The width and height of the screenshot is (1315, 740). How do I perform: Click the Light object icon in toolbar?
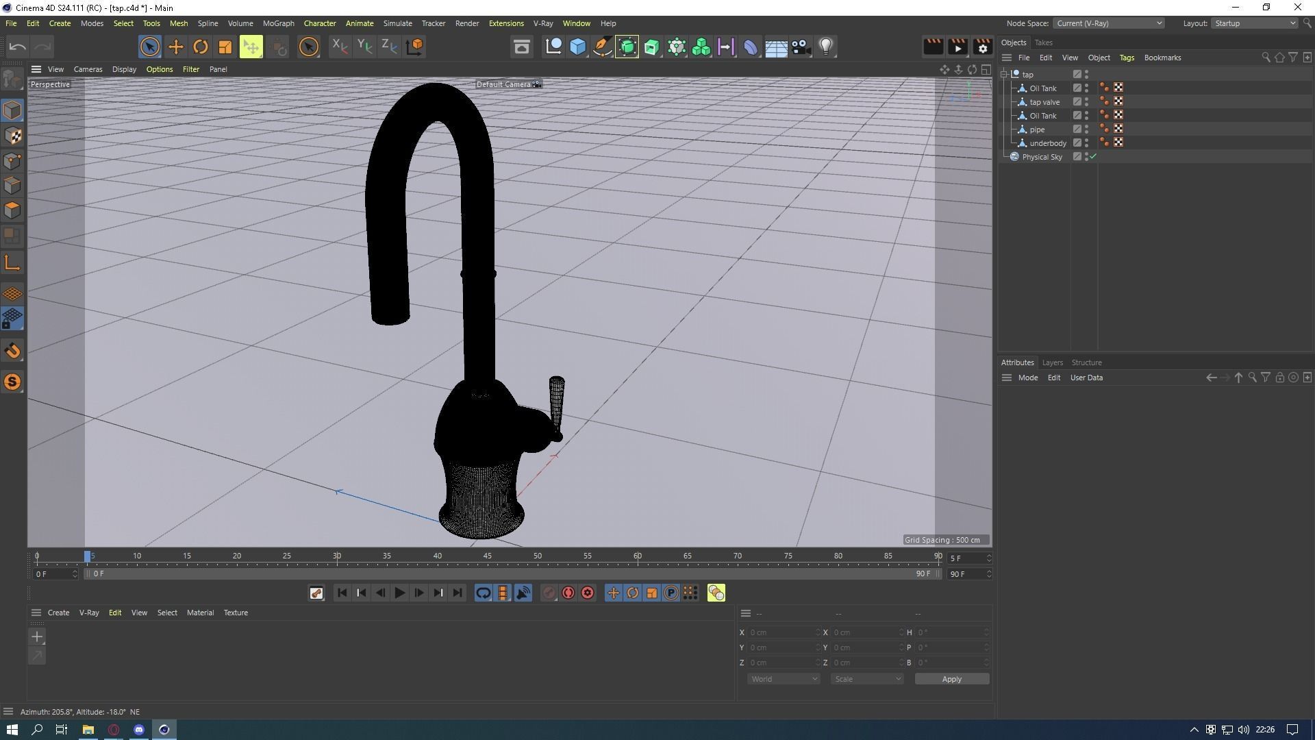click(826, 47)
